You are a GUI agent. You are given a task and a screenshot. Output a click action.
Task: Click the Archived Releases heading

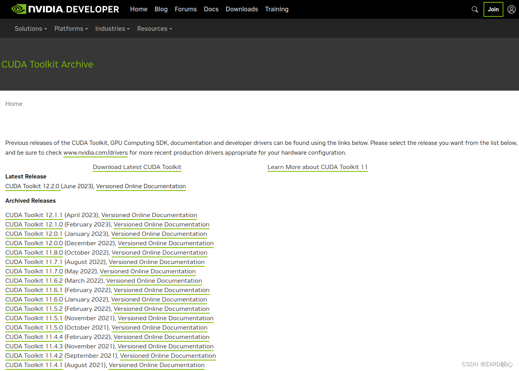[30, 201]
